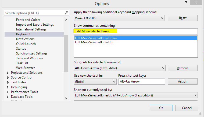Click the options tree scroll-down arrow
204x117 pixels.
pos(66,98)
